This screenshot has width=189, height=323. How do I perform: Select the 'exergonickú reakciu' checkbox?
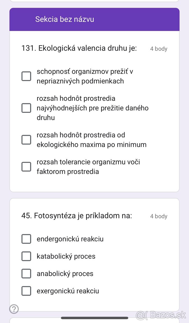point(26,291)
